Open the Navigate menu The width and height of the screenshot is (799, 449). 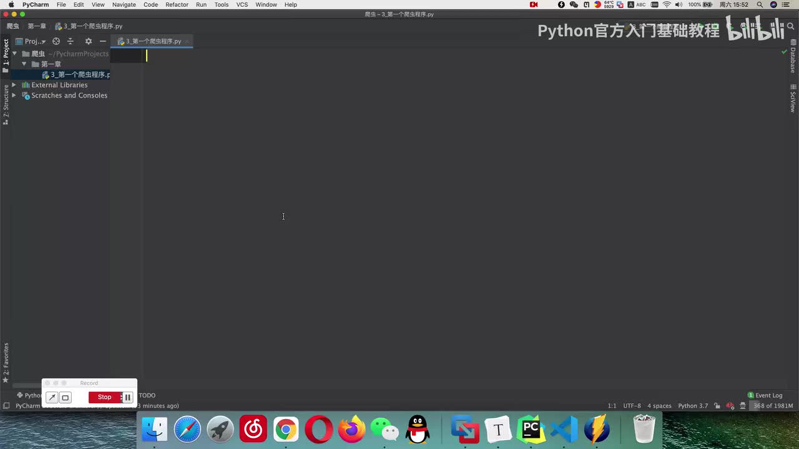[x=124, y=4]
